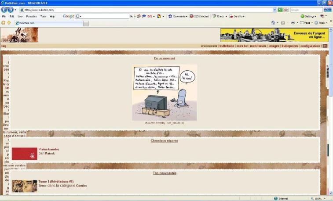
Task: Click the Google Toolbar logo
Action: coord(68,16)
